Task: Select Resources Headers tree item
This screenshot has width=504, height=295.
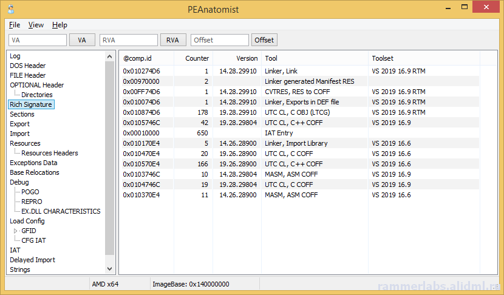Action: point(50,153)
